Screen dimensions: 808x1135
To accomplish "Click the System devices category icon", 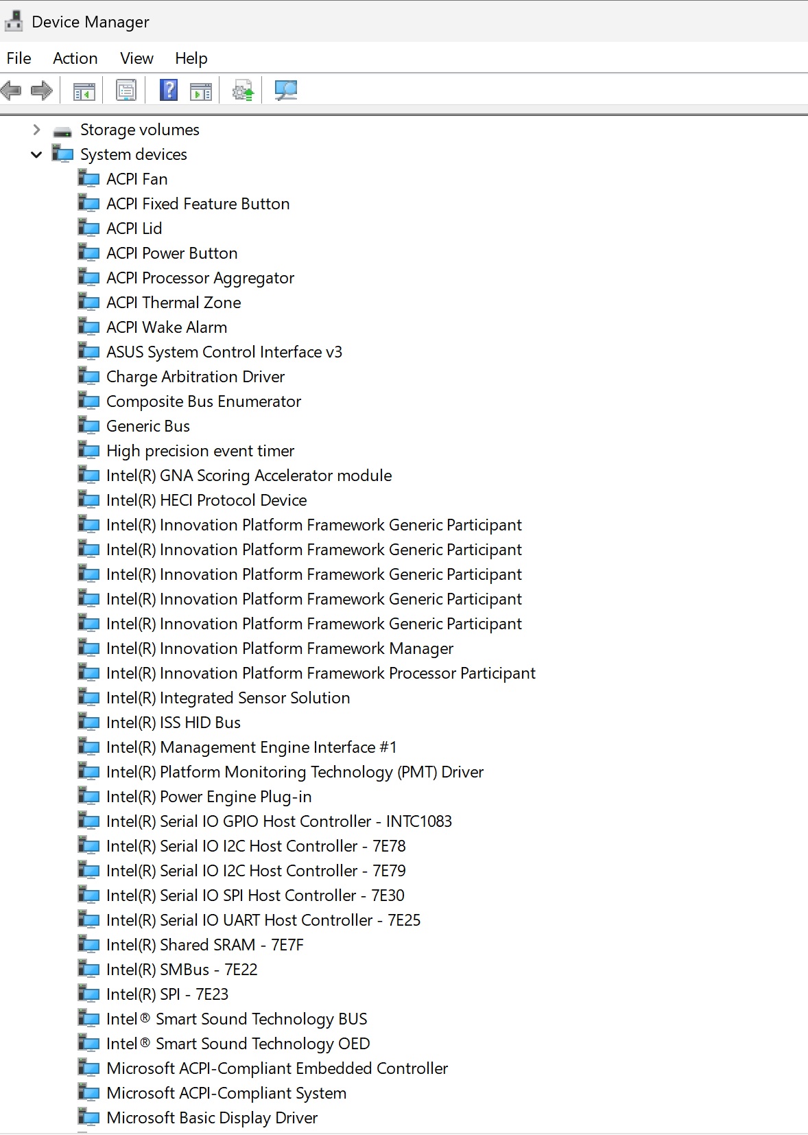I will coord(62,154).
